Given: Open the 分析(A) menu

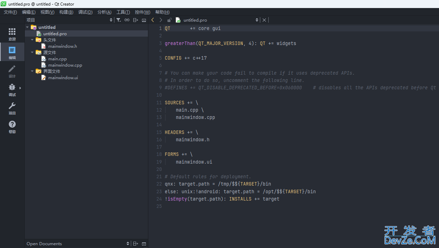Looking at the screenshot, I should 104,12.
